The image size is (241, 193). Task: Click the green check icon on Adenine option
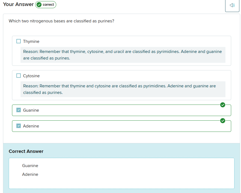tap(223, 121)
